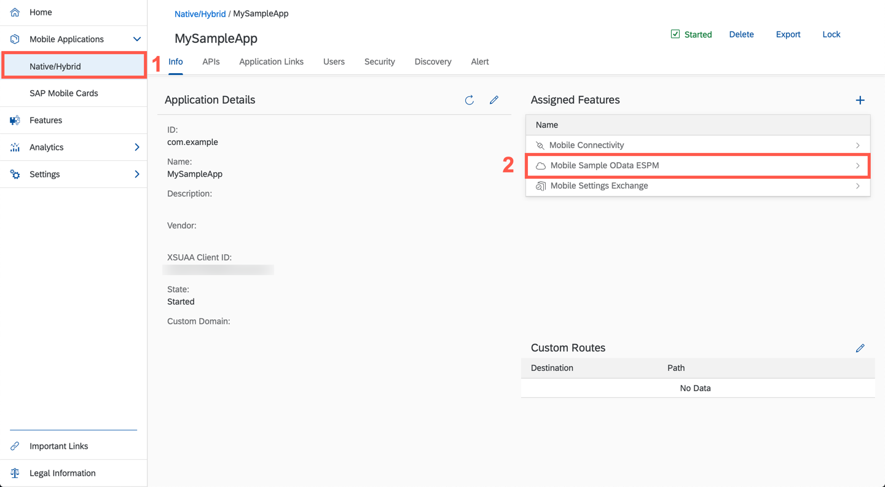
Task: Refresh the Application Details
Action: click(470, 100)
